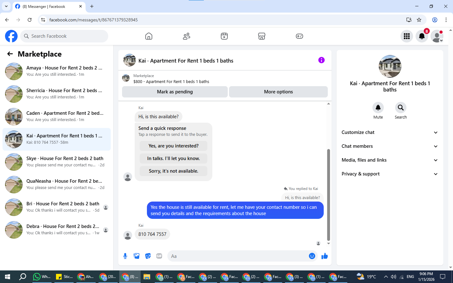
Task: Click the back arrow beside Marketplace
Action: (x=10, y=54)
